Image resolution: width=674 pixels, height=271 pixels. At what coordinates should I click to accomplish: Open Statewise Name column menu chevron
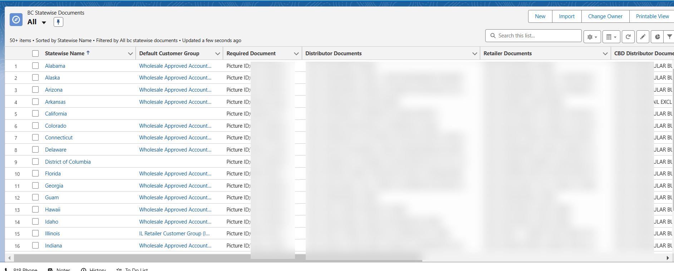click(x=130, y=53)
